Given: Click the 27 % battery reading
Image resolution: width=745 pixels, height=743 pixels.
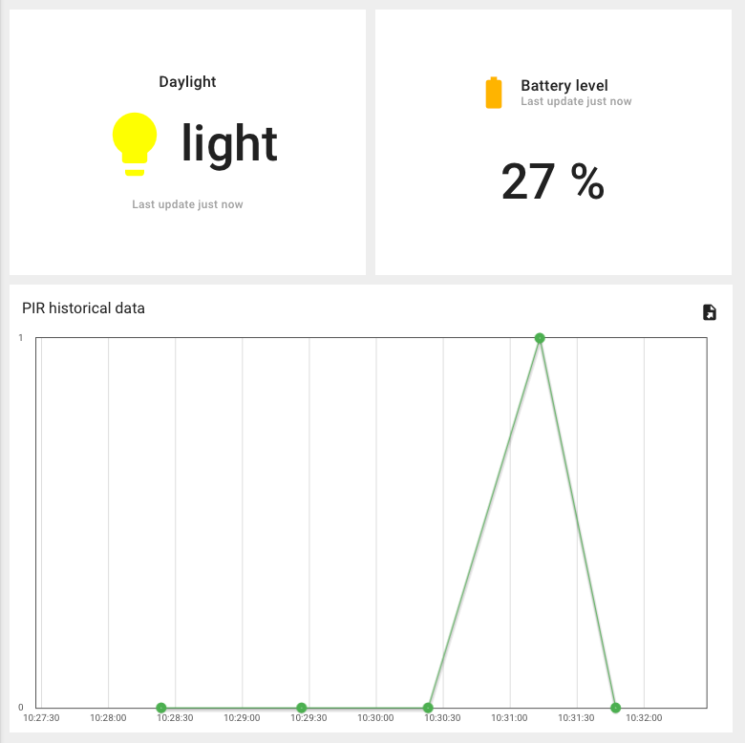Looking at the screenshot, I should click(x=553, y=181).
